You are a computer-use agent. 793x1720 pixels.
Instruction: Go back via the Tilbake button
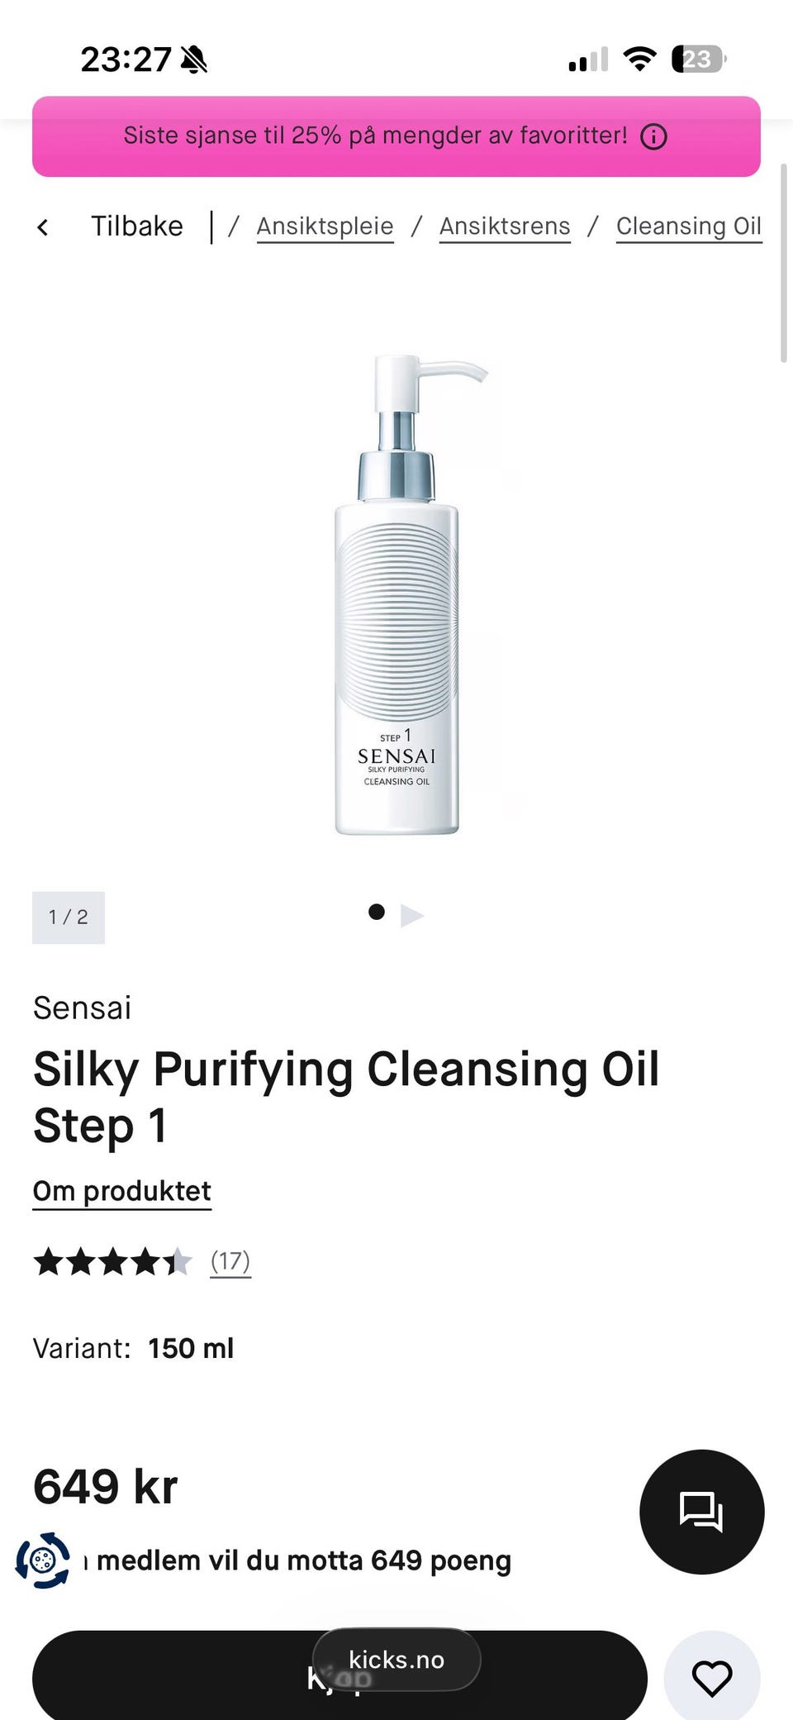(x=137, y=226)
